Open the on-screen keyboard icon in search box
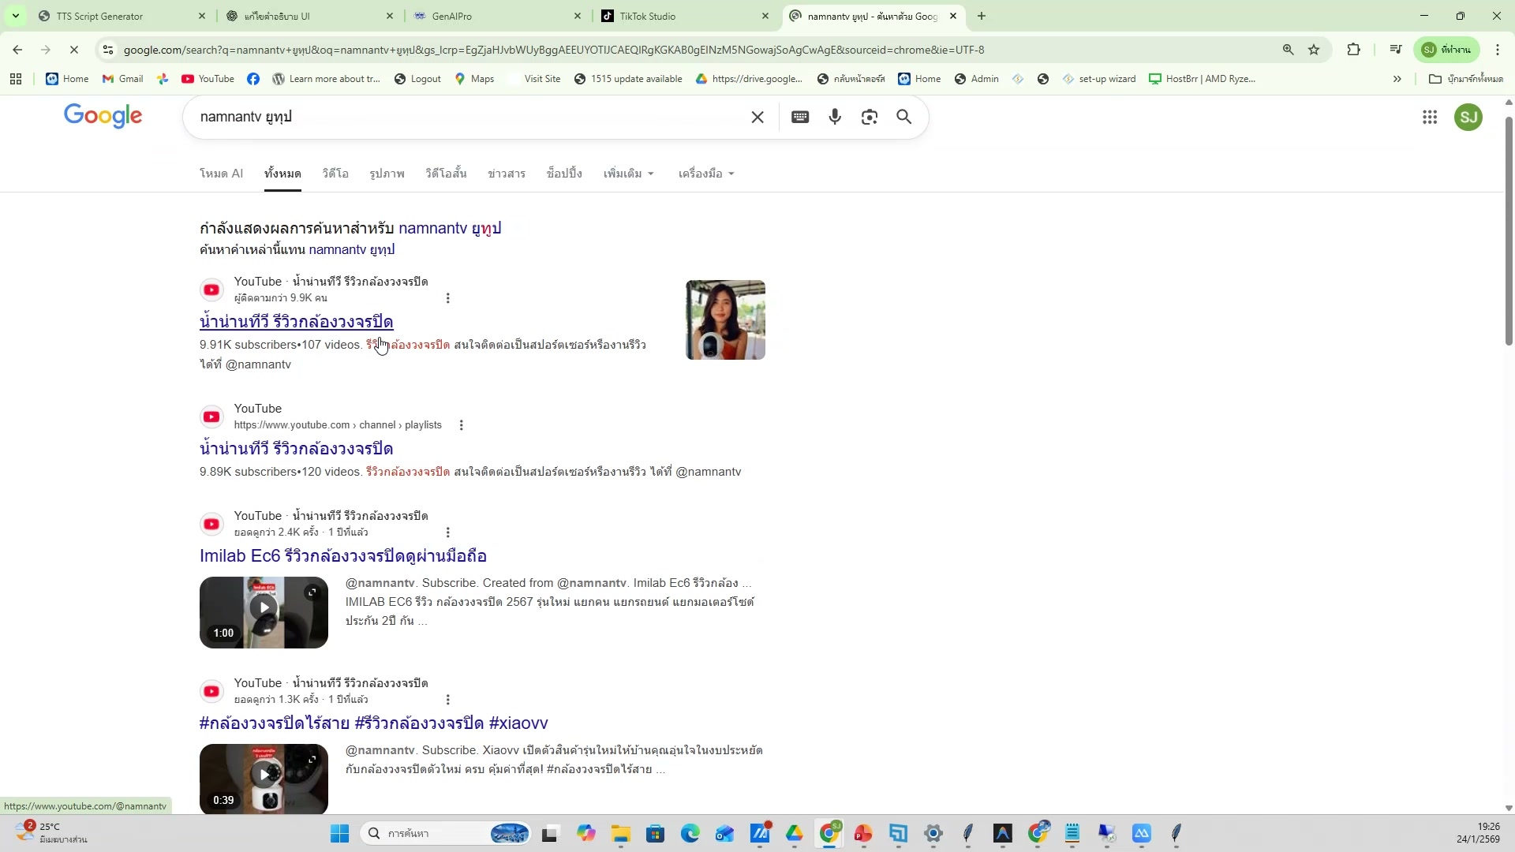The image size is (1515, 852). click(x=800, y=118)
